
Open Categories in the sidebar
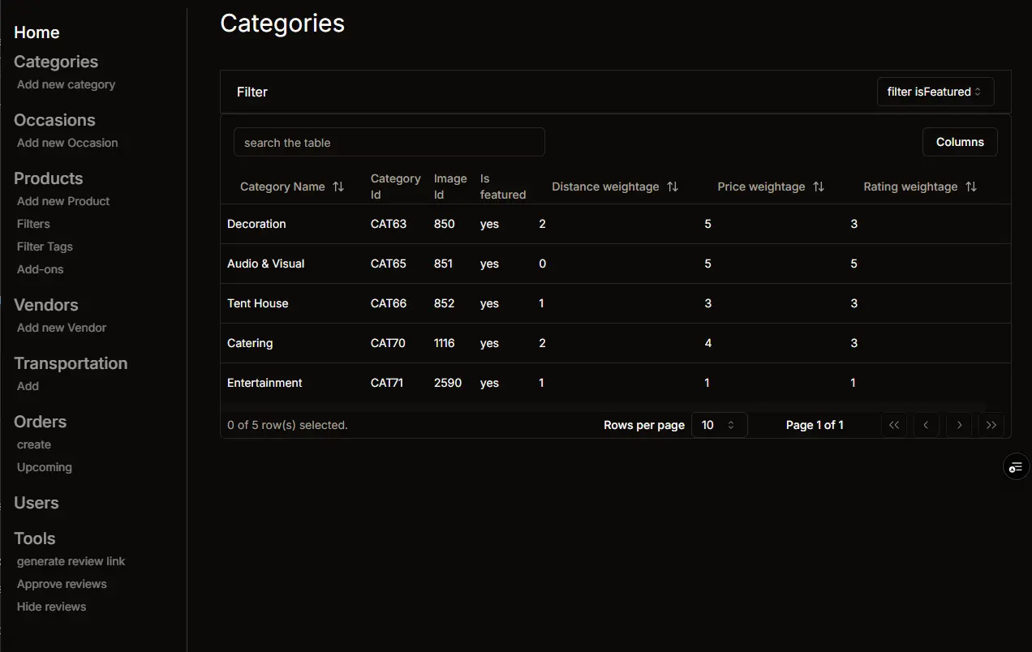click(x=56, y=62)
